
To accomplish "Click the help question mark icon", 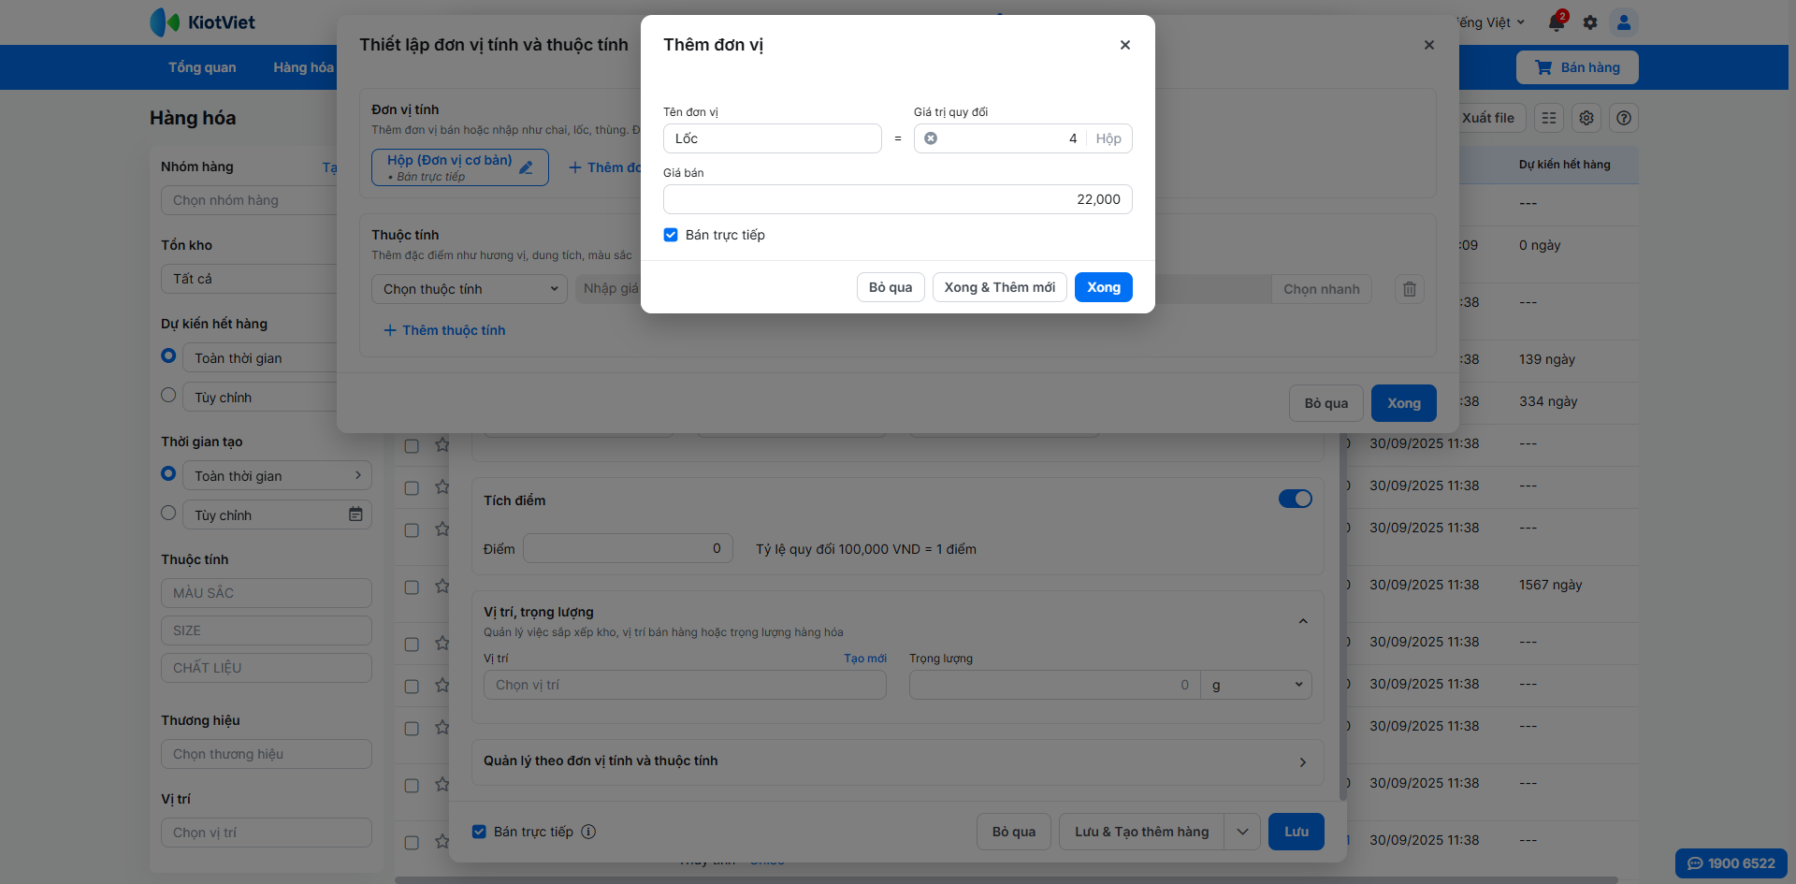I will 1624,118.
